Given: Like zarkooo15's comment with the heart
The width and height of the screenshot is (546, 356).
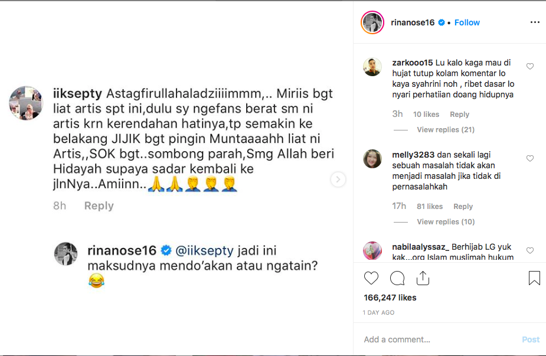Looking at the screenshot, I should click(530, 66).
